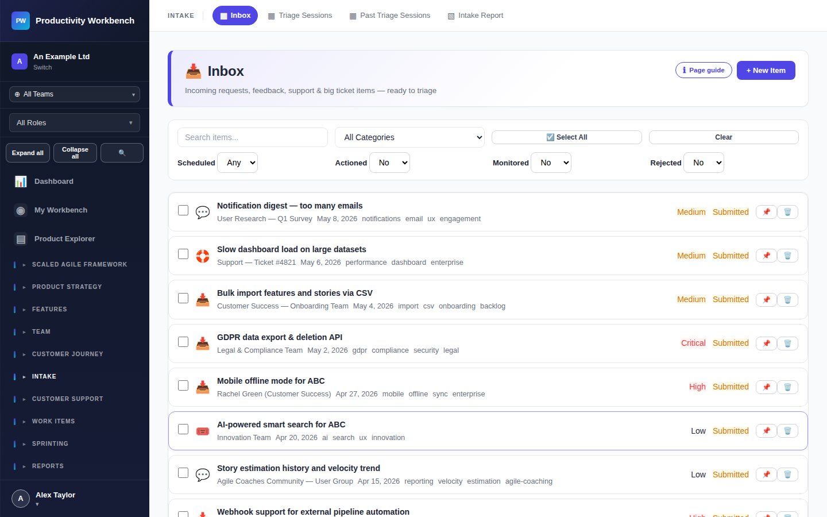The width and height of the screenshot is (827, 517).
Task: Open the Intake Report tab
Action: [x=476, y=16]
